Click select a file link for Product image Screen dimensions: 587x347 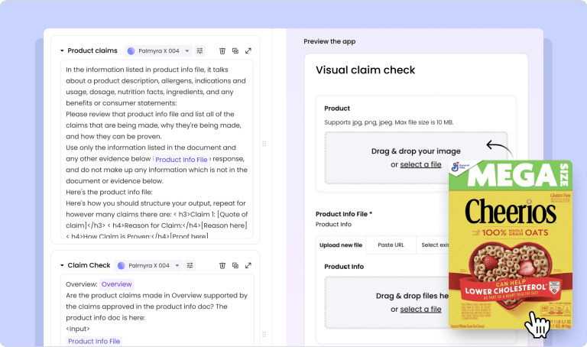click(421, 164)
